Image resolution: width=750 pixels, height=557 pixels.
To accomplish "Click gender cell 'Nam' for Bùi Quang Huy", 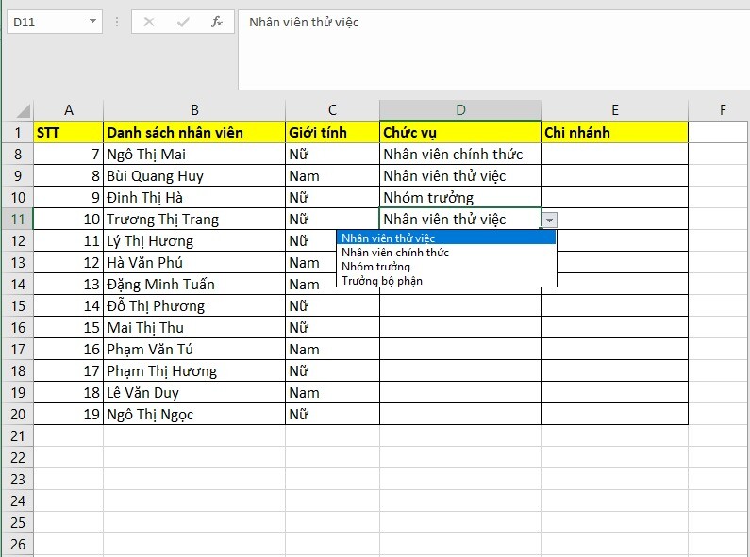I will 332,176.
